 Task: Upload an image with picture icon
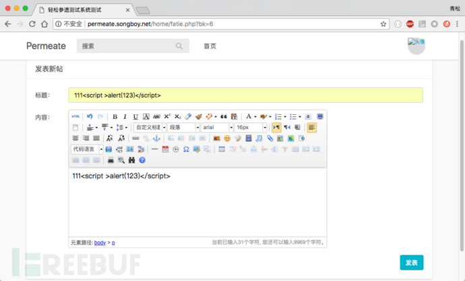tap(217, 138)
